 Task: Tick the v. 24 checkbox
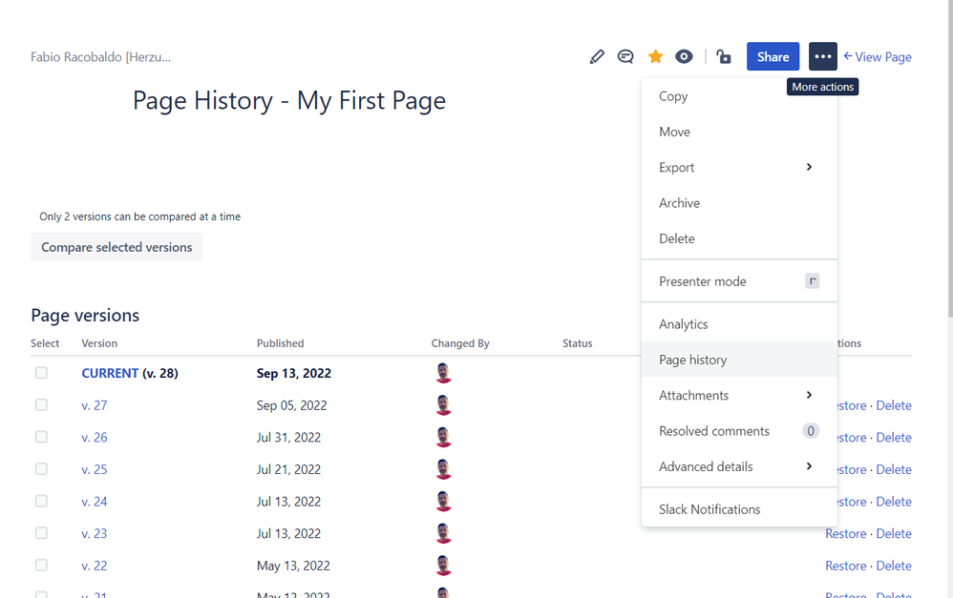(x=41, y=502)
